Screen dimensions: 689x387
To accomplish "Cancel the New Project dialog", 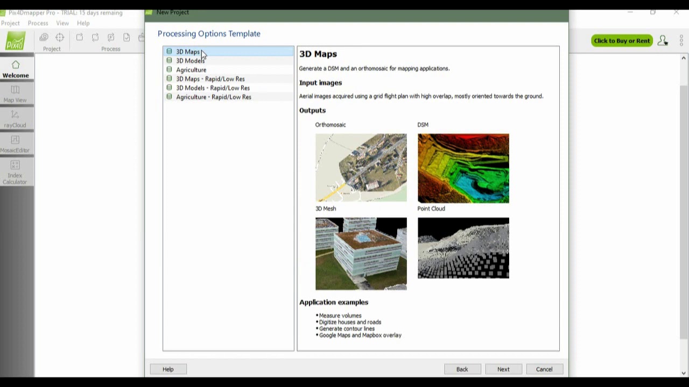I will click(x=544, y=369).
